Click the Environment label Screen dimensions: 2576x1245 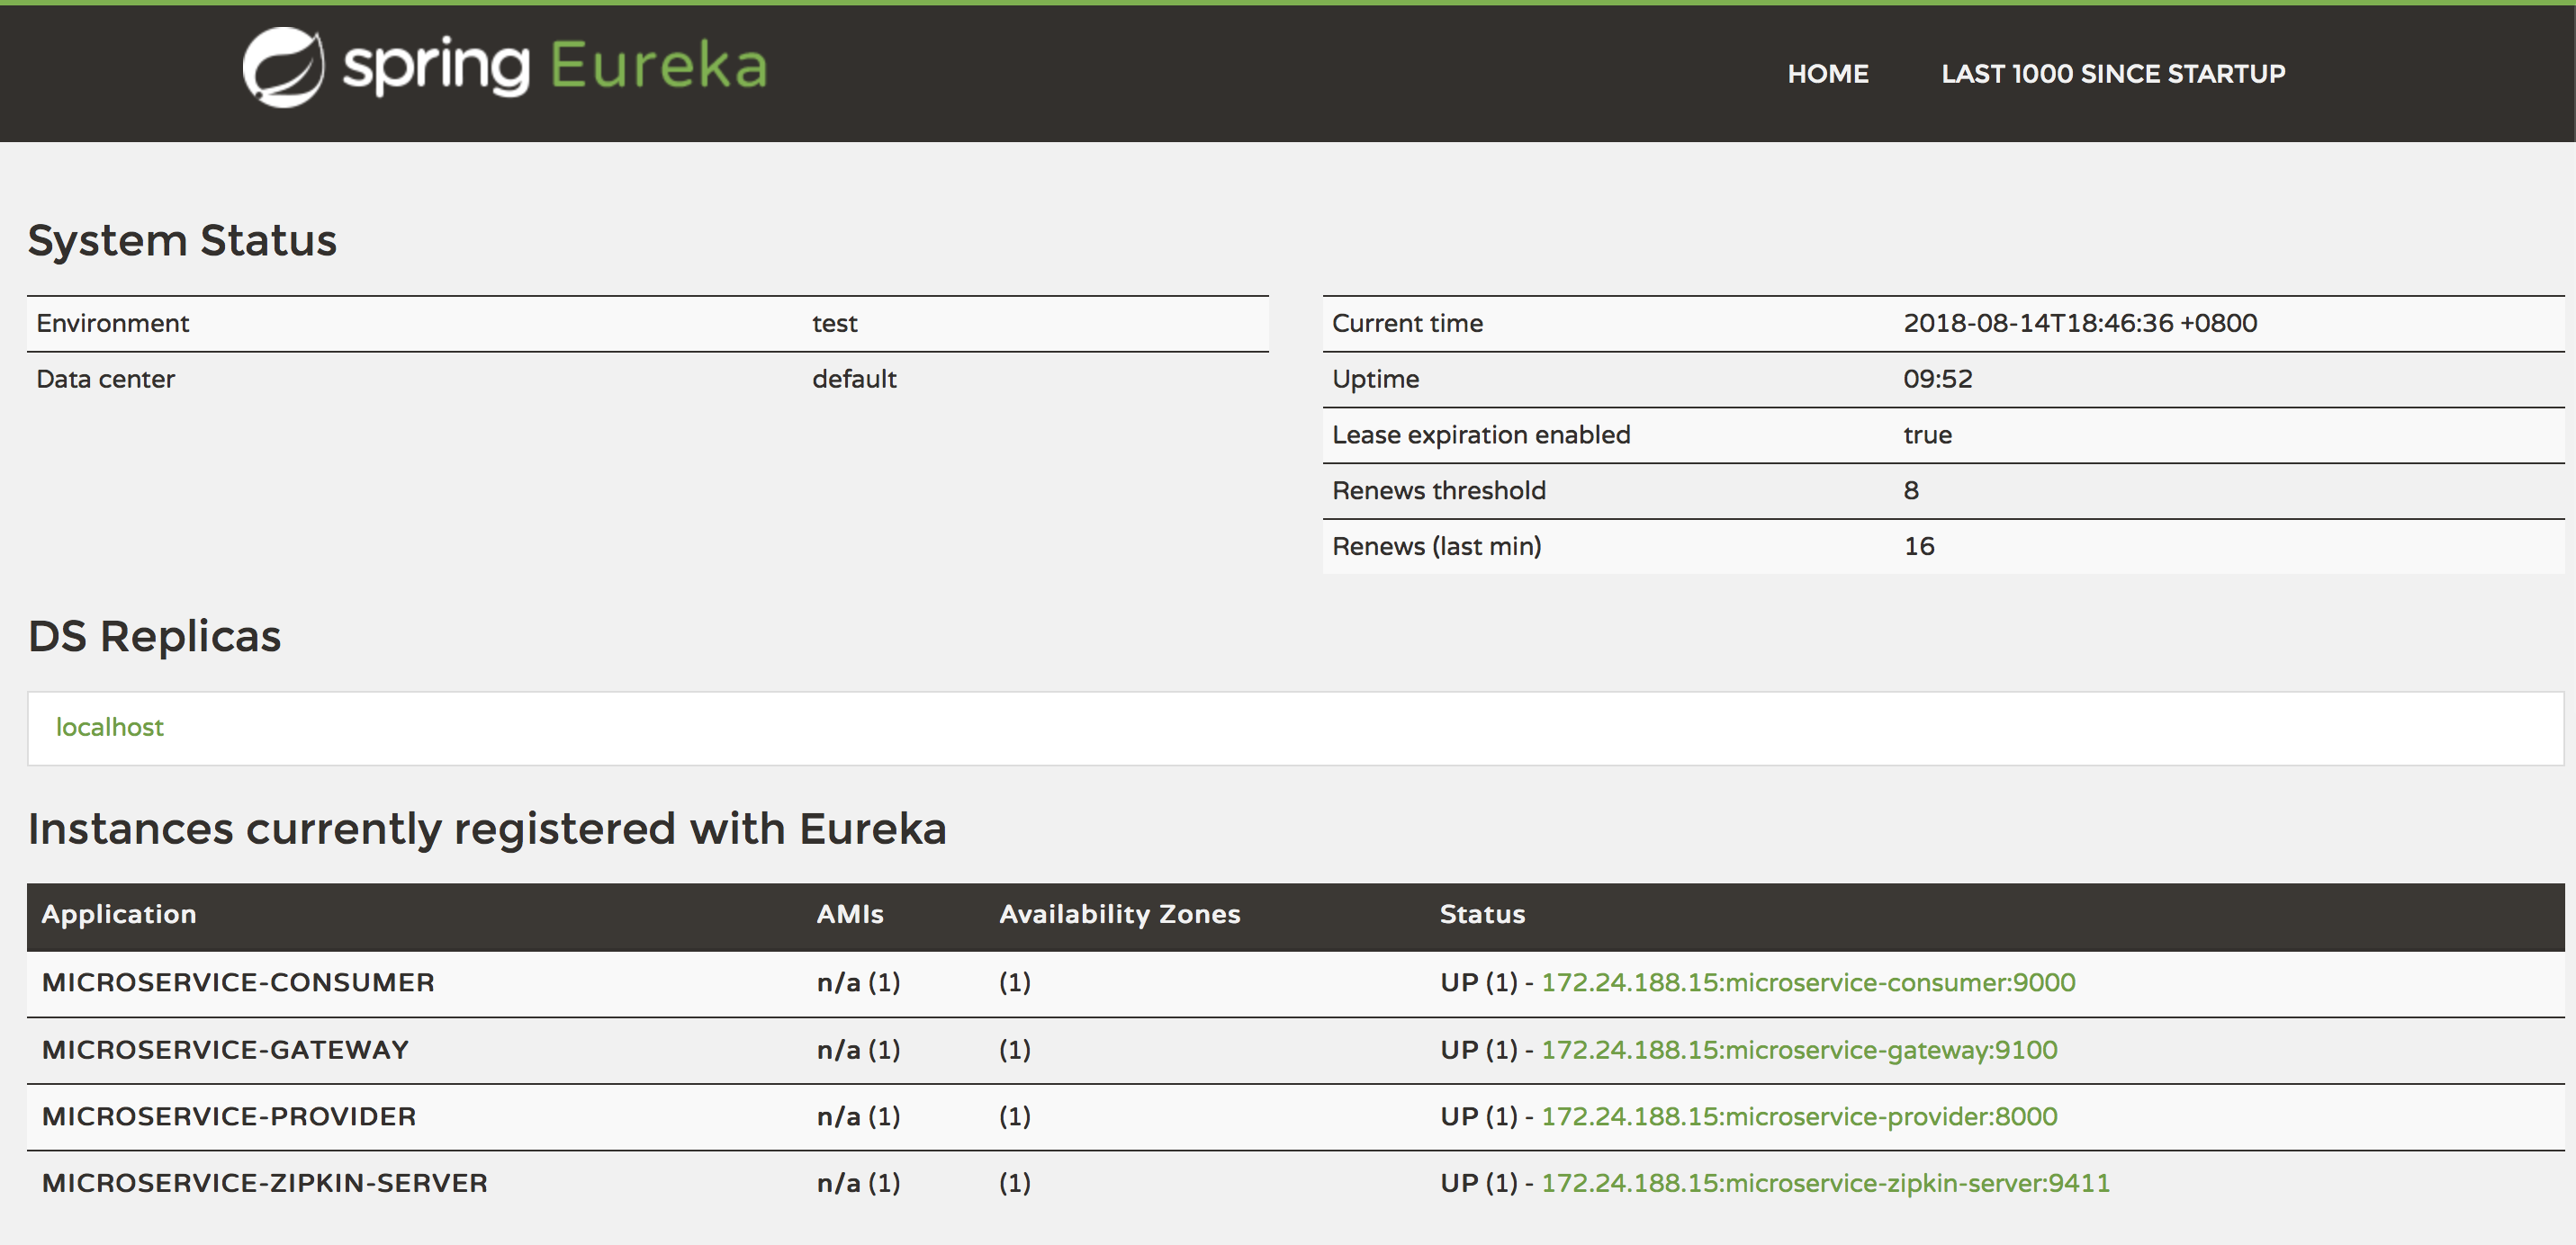(x=113, y=324)
